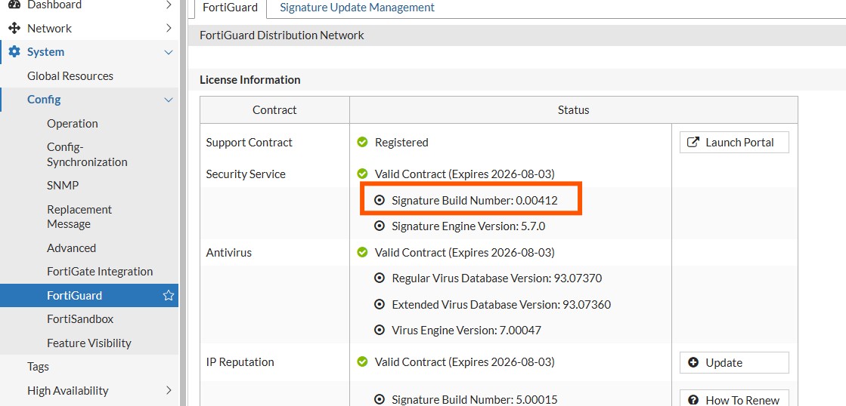Image resolution: width=846 pixels, height=406 pixels.
Task: Click green check icon in Antivirus row
Action: pos(363,253)
